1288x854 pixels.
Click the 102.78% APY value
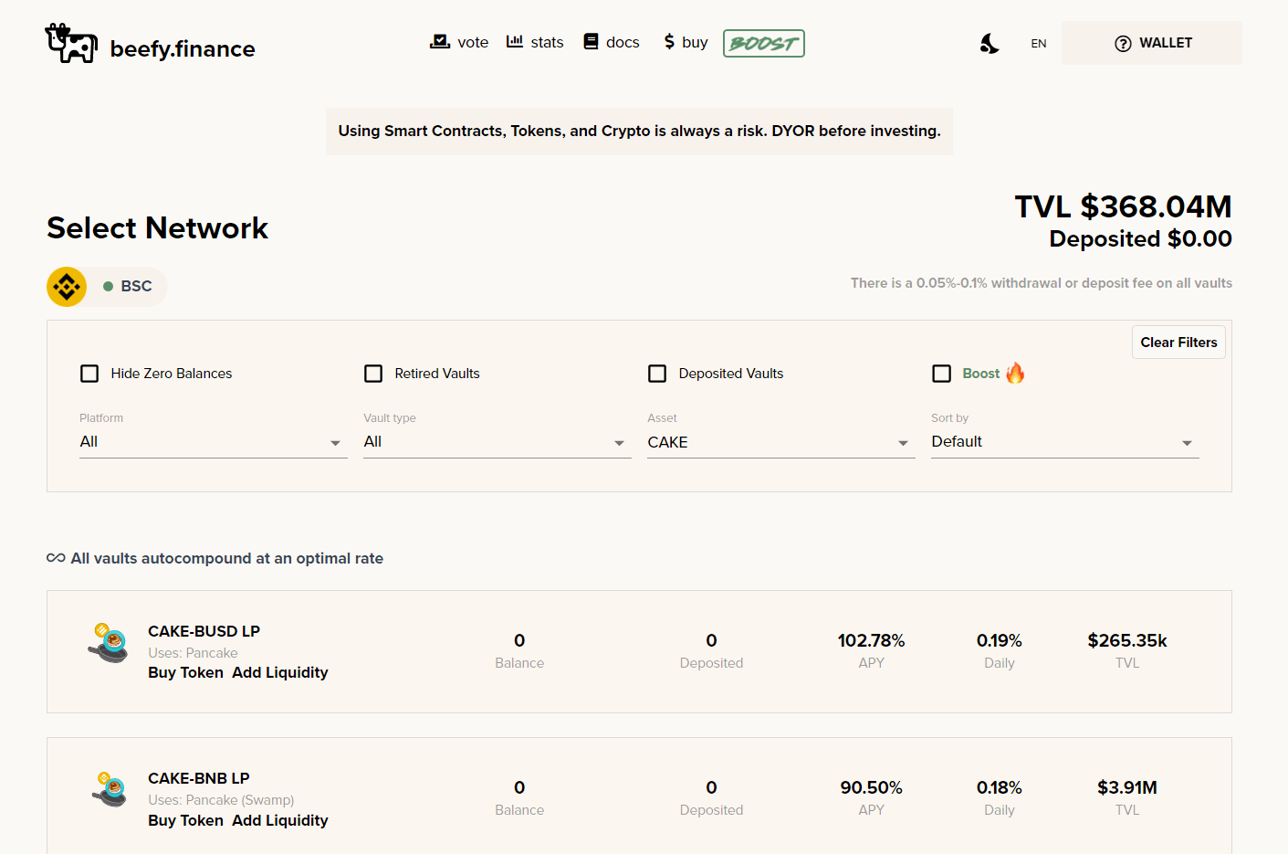click(871, 640)
